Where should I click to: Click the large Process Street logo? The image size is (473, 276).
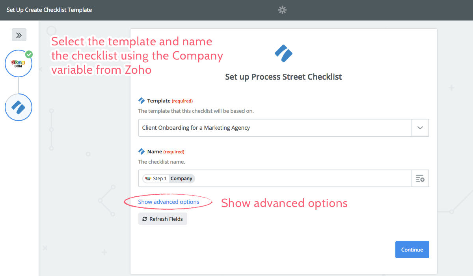click(283, 53)
